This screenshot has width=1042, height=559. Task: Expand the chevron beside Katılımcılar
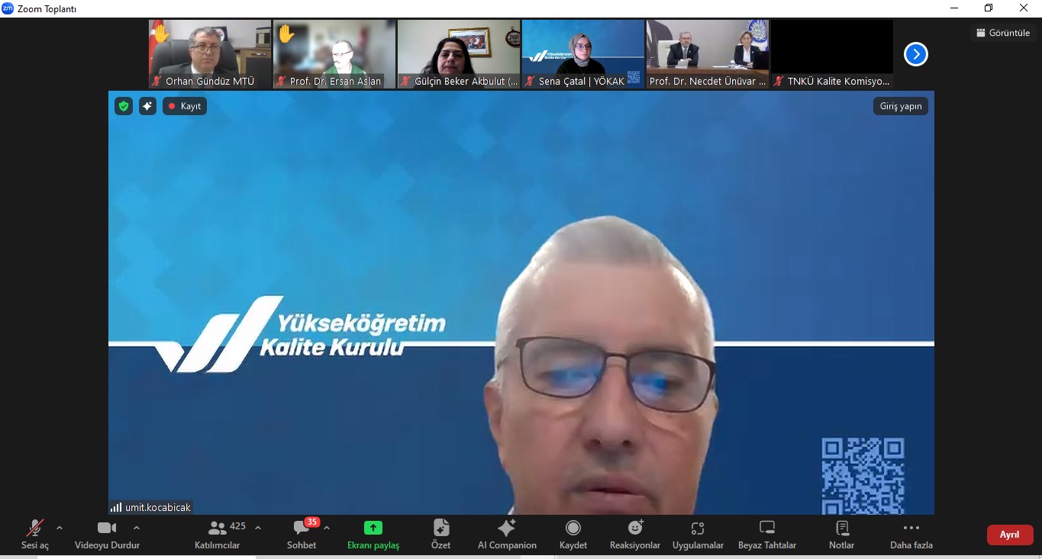258,528
